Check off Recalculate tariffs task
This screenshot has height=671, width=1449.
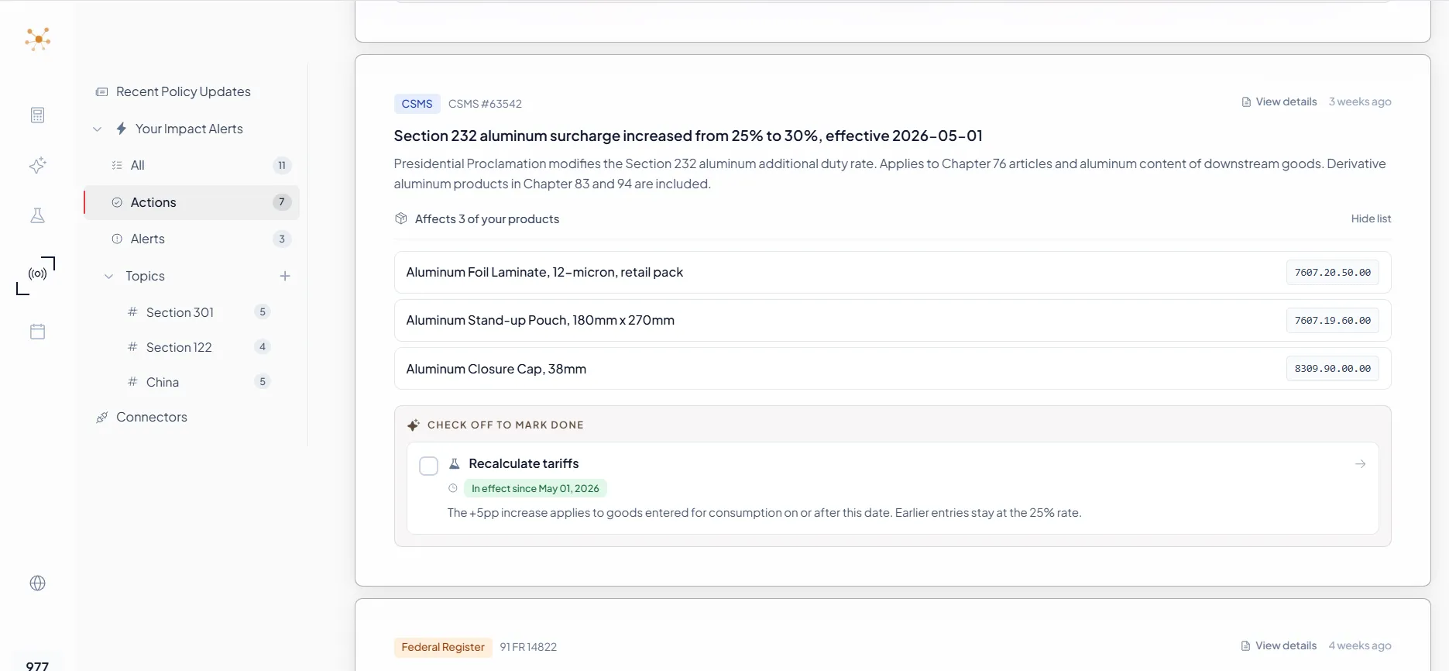point(428,466)
